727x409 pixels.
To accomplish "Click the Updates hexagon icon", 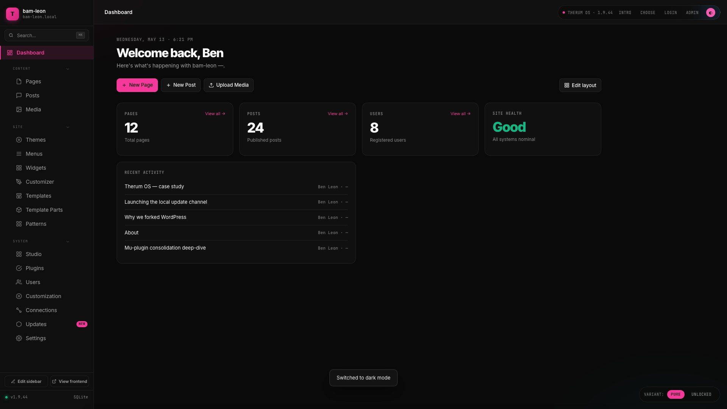I will (19, 324).
